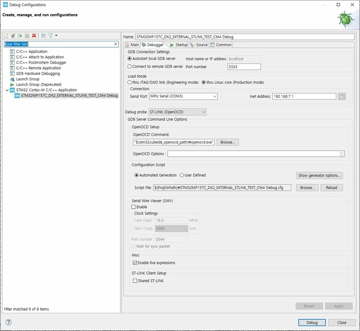Switch to the Source tab
Image resolution: width=360 pixels, height=331 pixels.
[x=199, y=45]
